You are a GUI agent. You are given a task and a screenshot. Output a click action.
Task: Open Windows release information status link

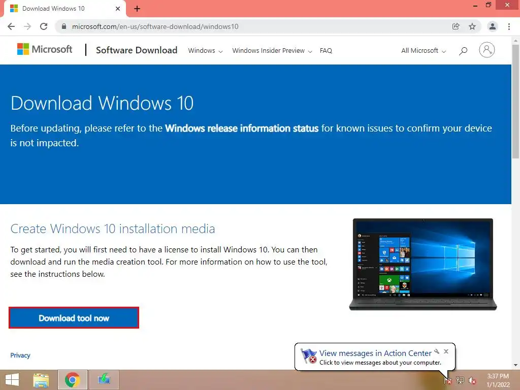pyautogui.click(x=242, y=128)
